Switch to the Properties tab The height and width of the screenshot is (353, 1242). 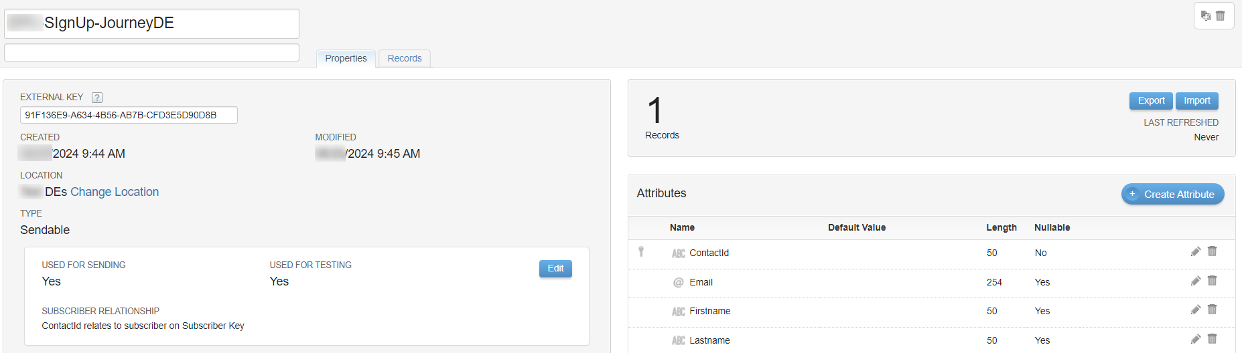point(346,58)
